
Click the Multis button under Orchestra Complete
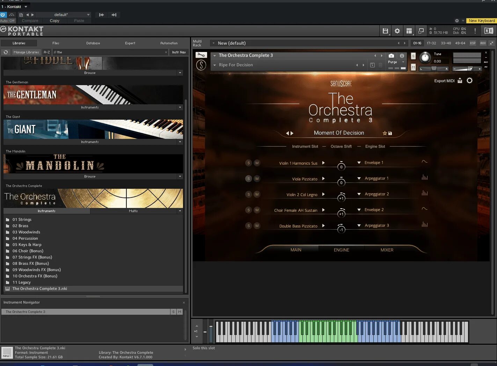(133, 211)
